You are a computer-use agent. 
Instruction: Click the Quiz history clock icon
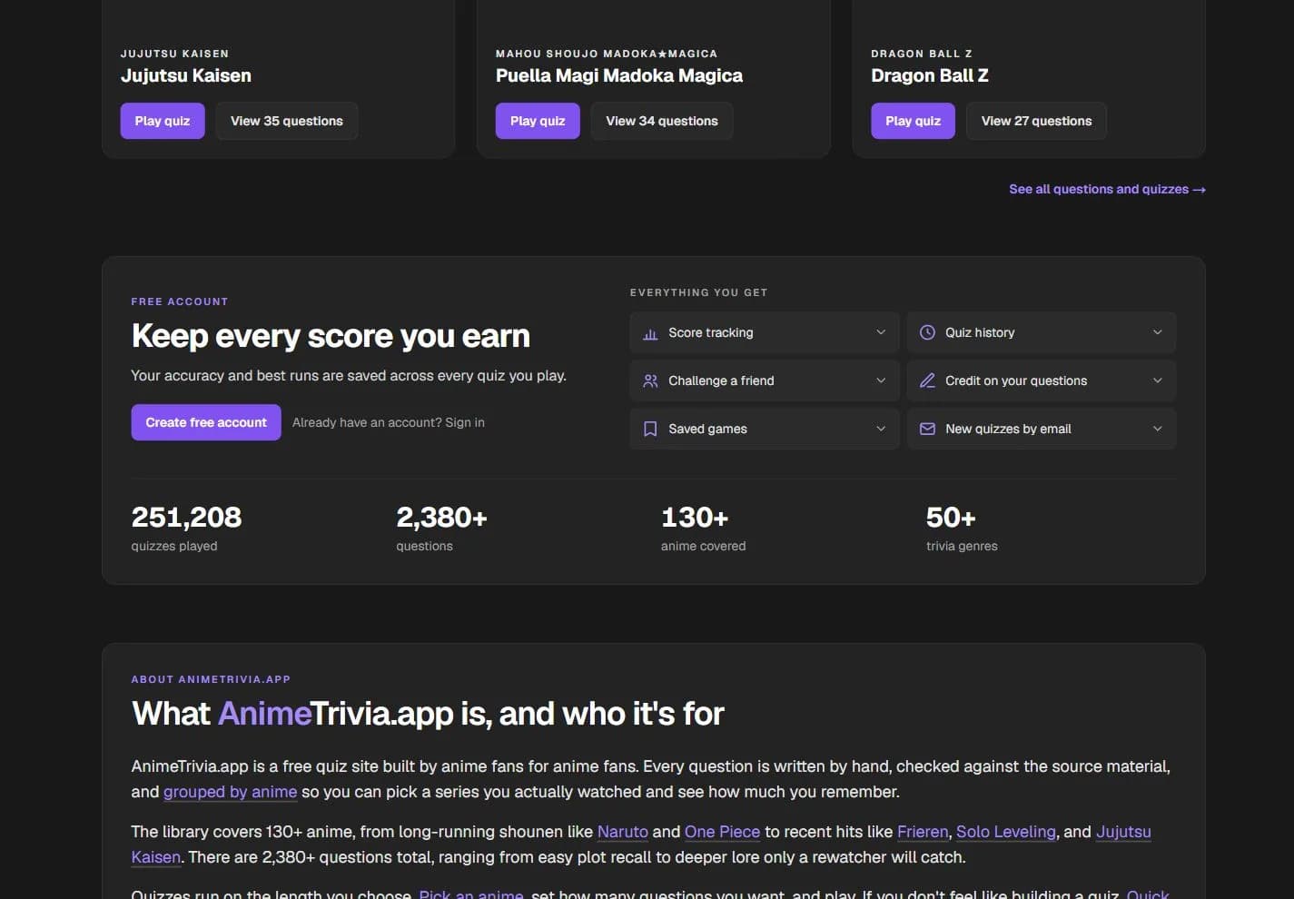[927, 333]
